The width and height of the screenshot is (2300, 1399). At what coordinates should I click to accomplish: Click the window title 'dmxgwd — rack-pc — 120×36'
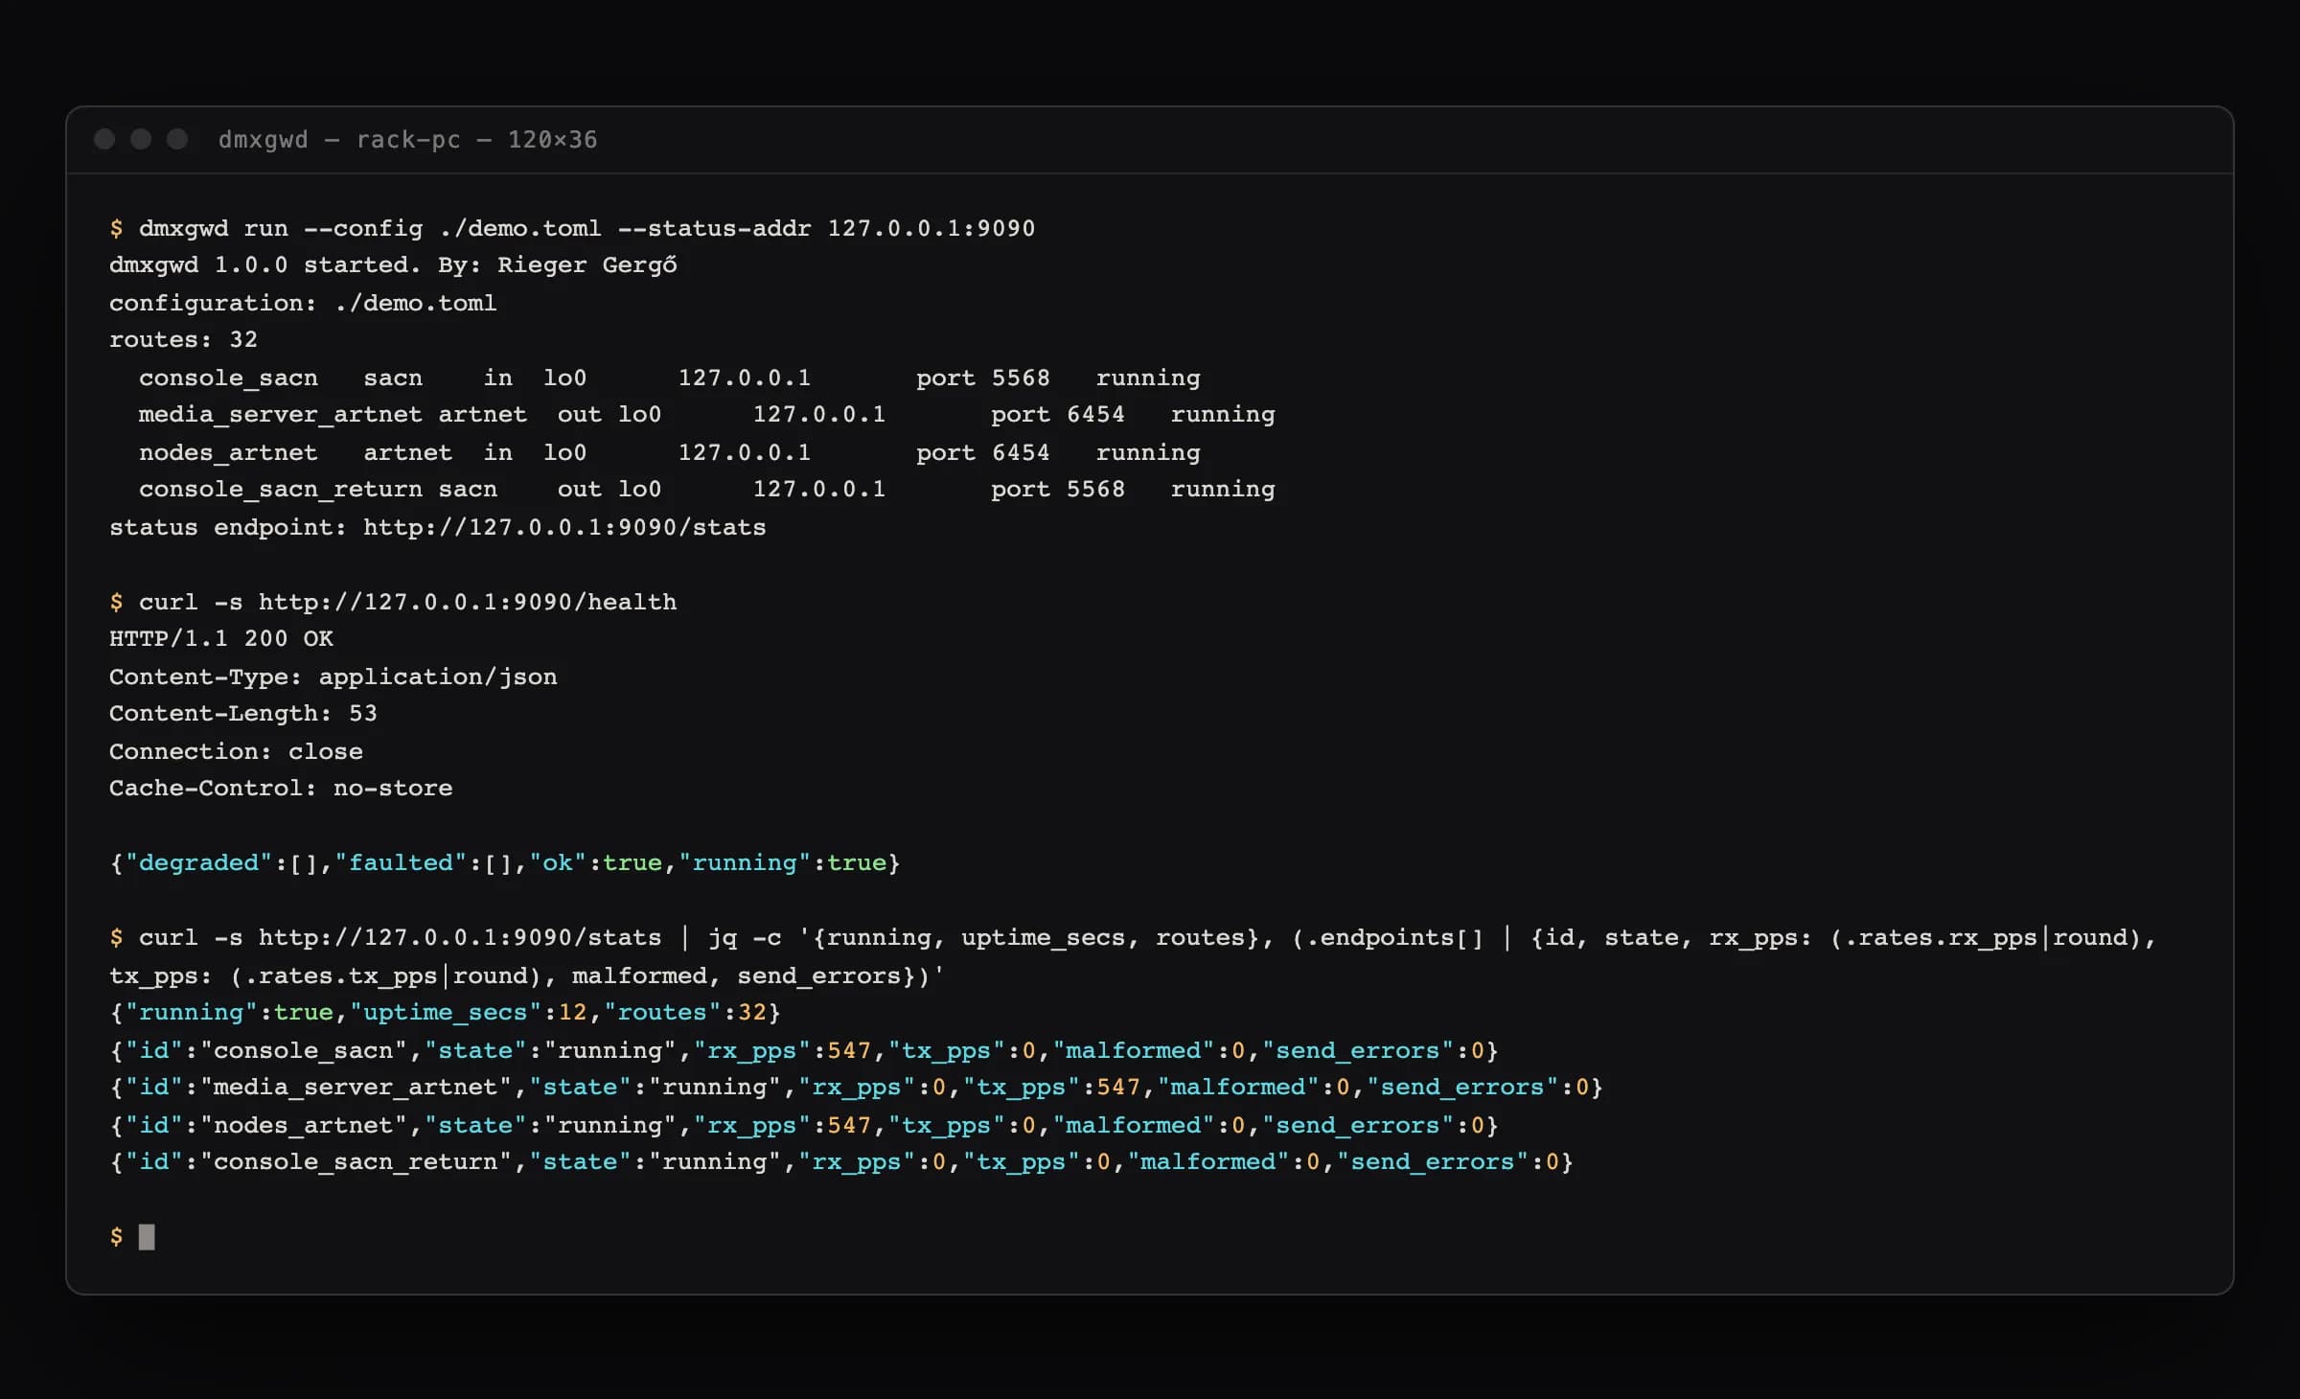407,140
